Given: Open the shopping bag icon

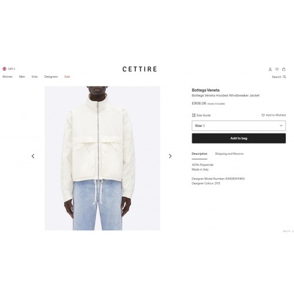Looking at the screenshot, I should coord(283,69).
